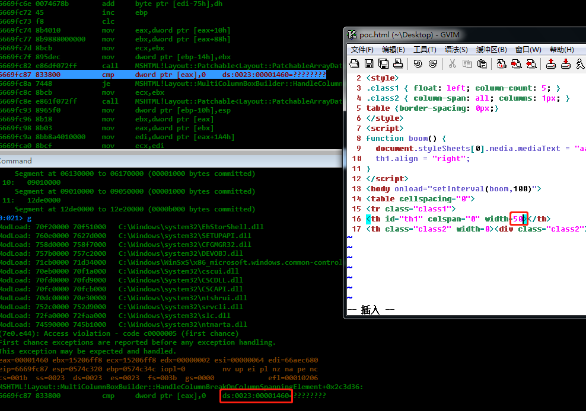Click line 8 function boom() in GVIM
Image resolution: width=586 pixels, height=411 pixels.
pos(406,139)
